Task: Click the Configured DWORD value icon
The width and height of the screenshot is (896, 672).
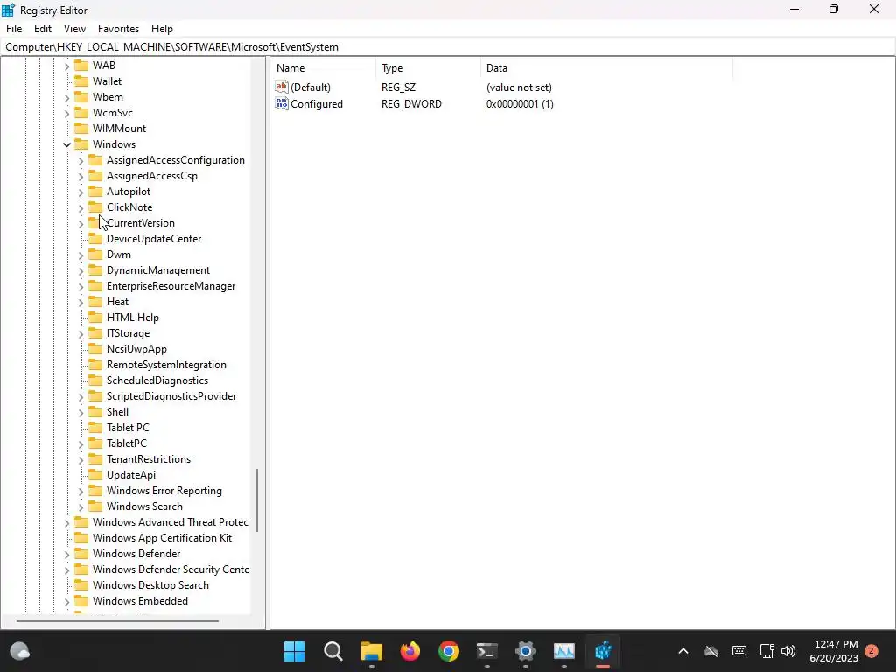Action: [282, 103]
